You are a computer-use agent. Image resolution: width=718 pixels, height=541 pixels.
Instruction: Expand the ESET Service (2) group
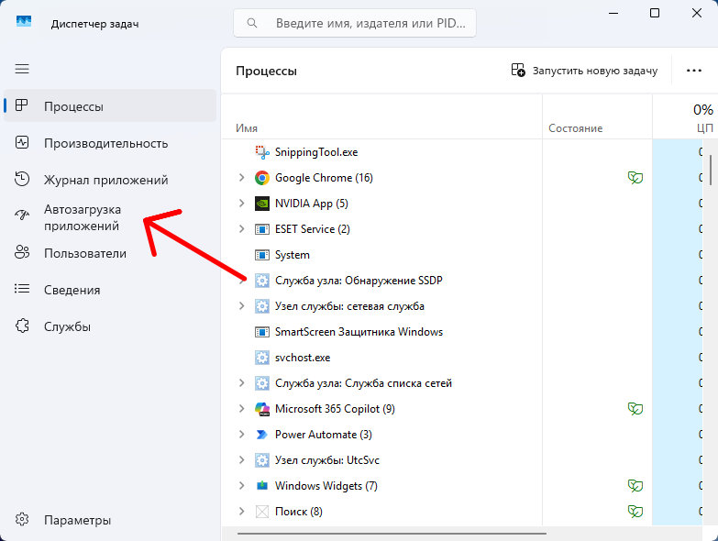[x=241, y=229]
